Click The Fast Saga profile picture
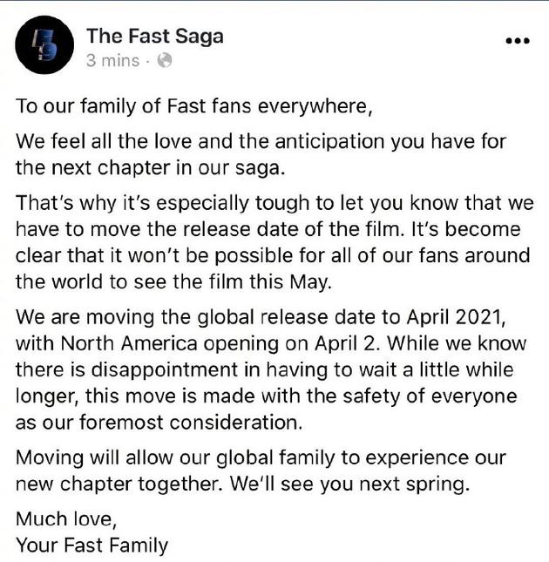 point(44,44)
